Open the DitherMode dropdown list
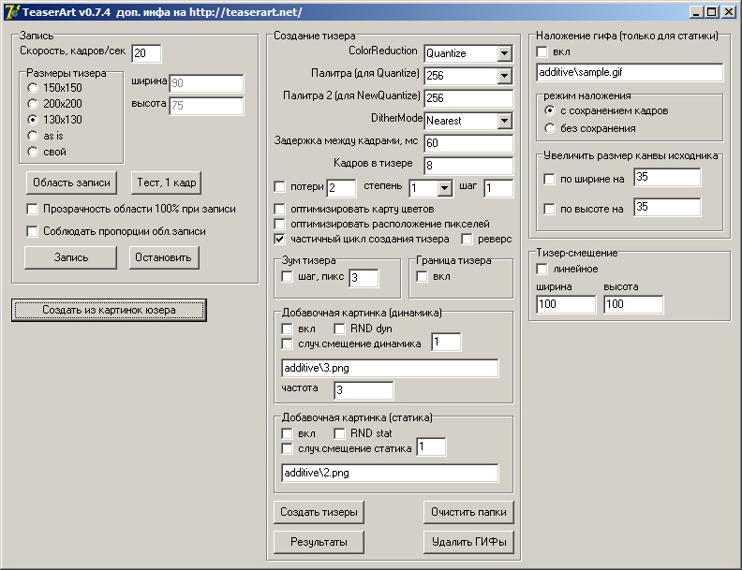The image size is (742, 570). click(504, 121)
